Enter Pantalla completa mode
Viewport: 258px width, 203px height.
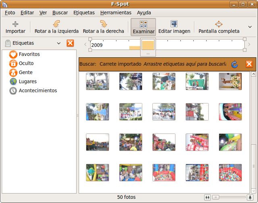[219, 27]
